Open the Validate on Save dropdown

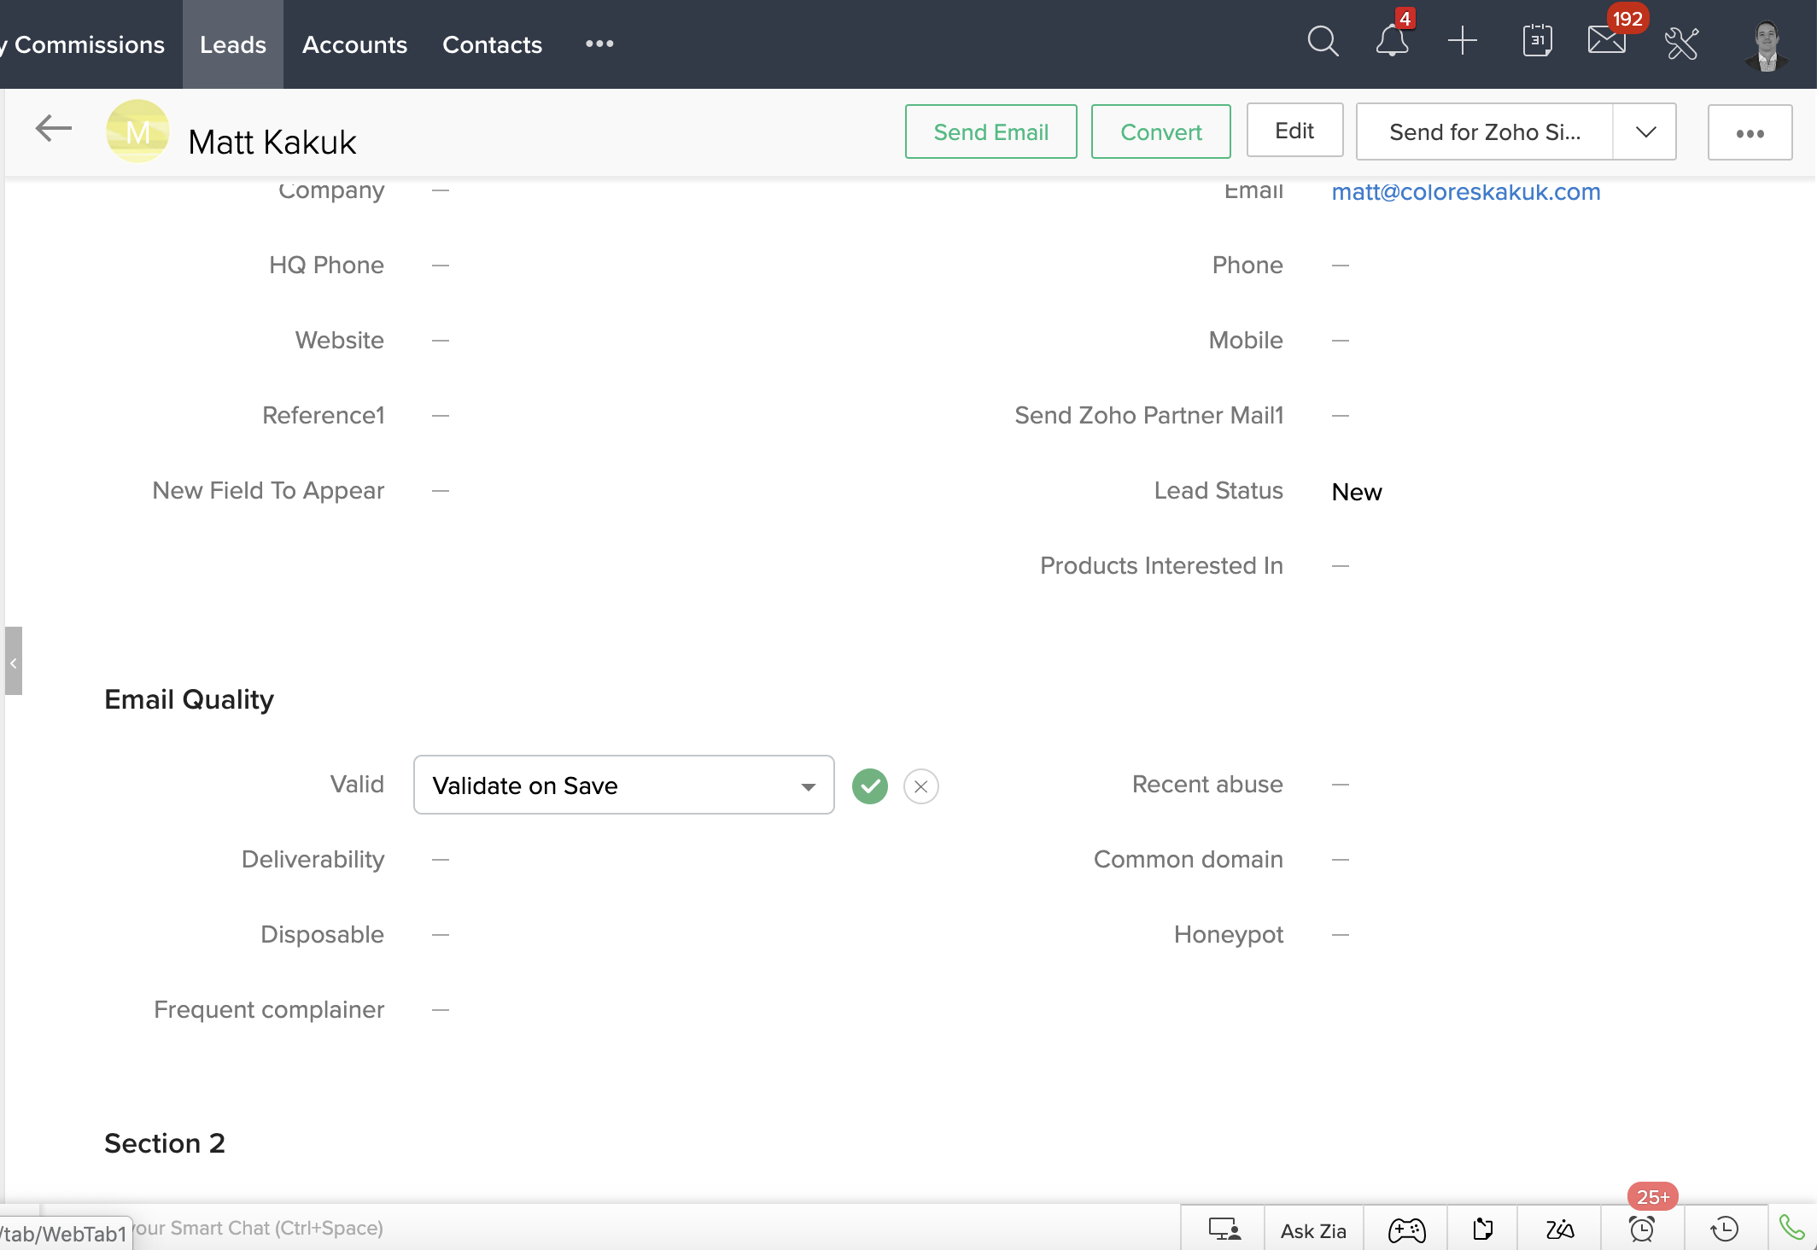pos(623,785)
